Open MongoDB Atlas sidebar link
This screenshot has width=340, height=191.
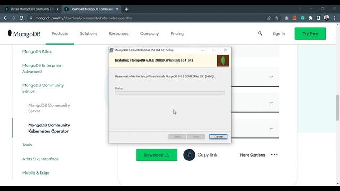pos(37,51)
